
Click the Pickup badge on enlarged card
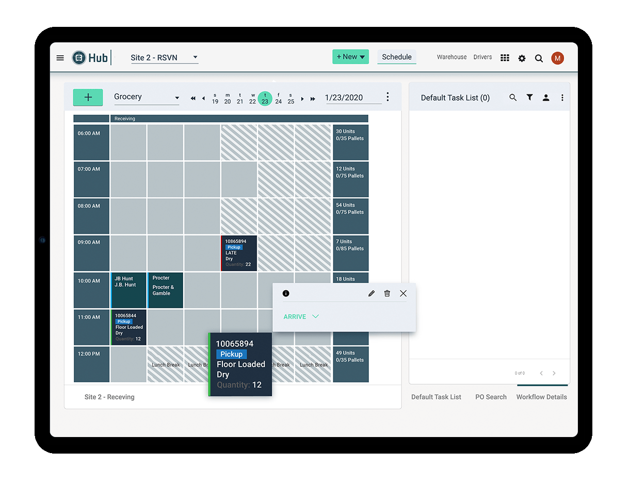(231, 354)
